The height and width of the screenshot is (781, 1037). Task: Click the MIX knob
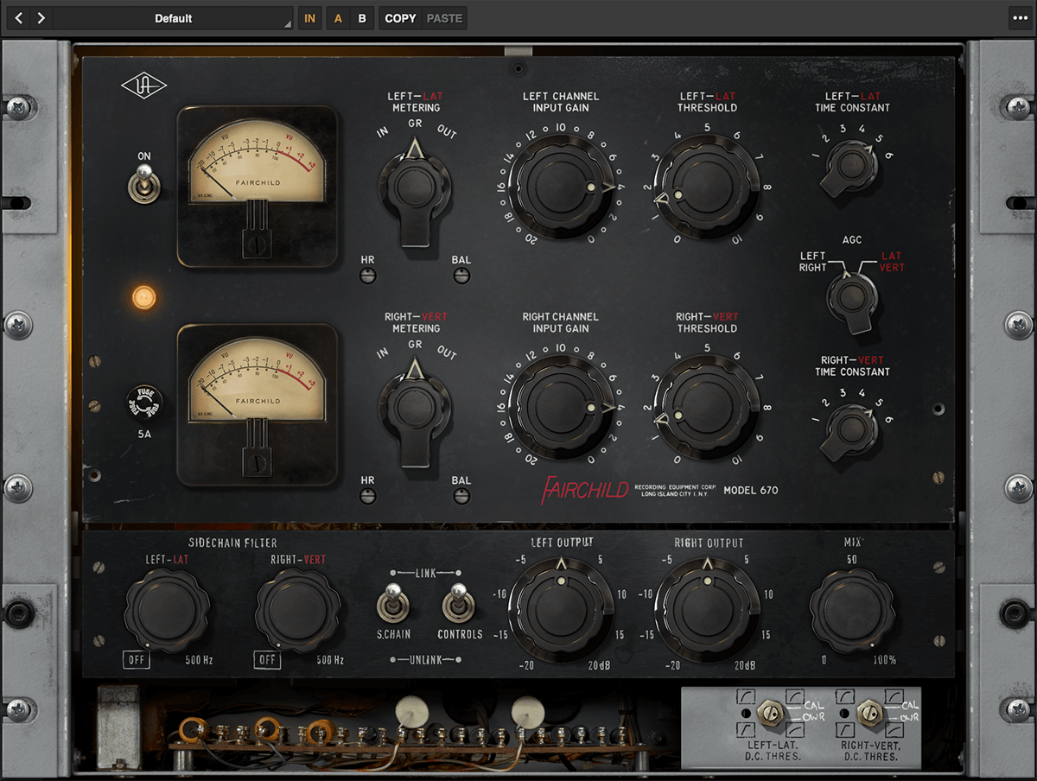[852, 609]
